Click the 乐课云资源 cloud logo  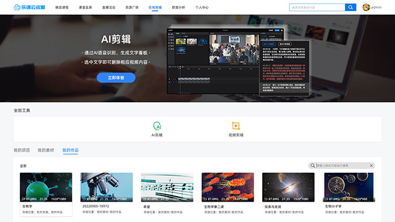[x=17, y=7]
